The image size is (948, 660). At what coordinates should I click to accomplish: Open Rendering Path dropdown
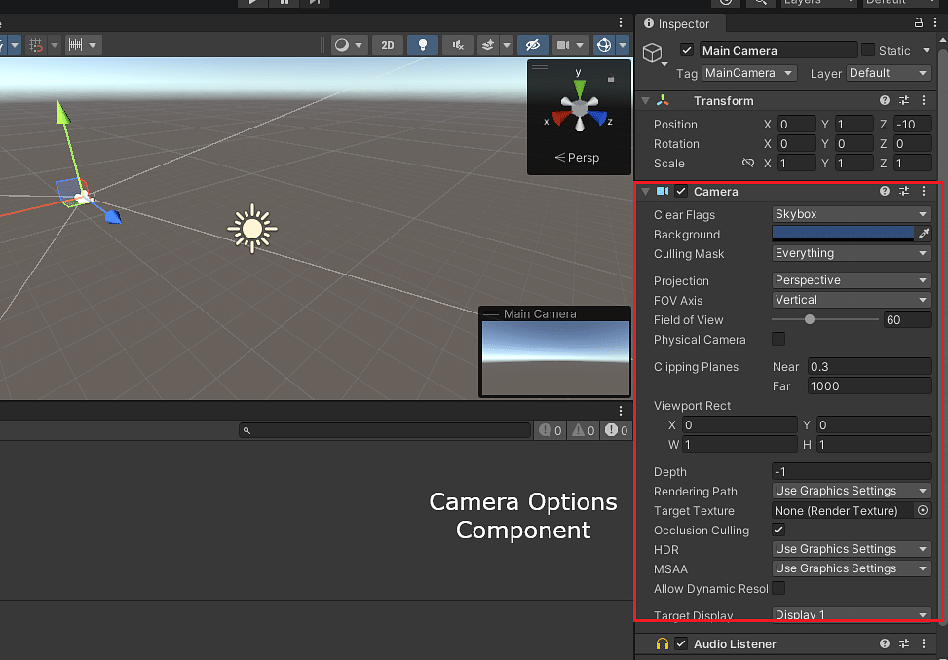click(x=852, y=491)
